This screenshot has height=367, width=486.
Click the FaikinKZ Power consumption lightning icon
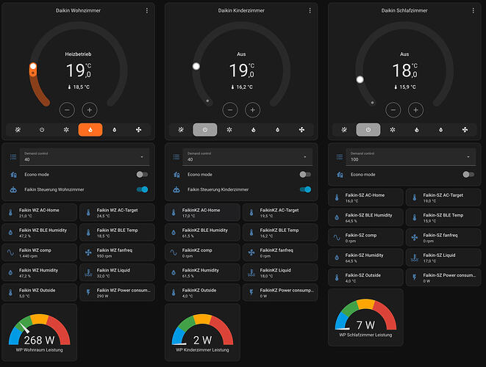point(251,292)
